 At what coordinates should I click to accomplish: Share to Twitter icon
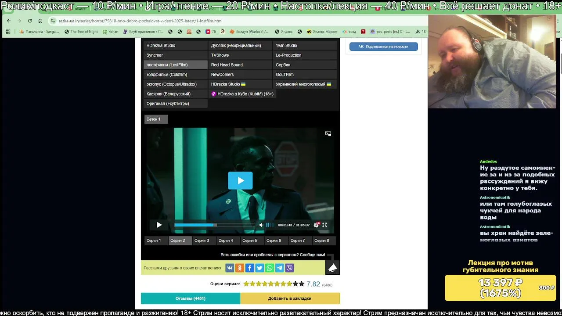click(x=259, y=268)
